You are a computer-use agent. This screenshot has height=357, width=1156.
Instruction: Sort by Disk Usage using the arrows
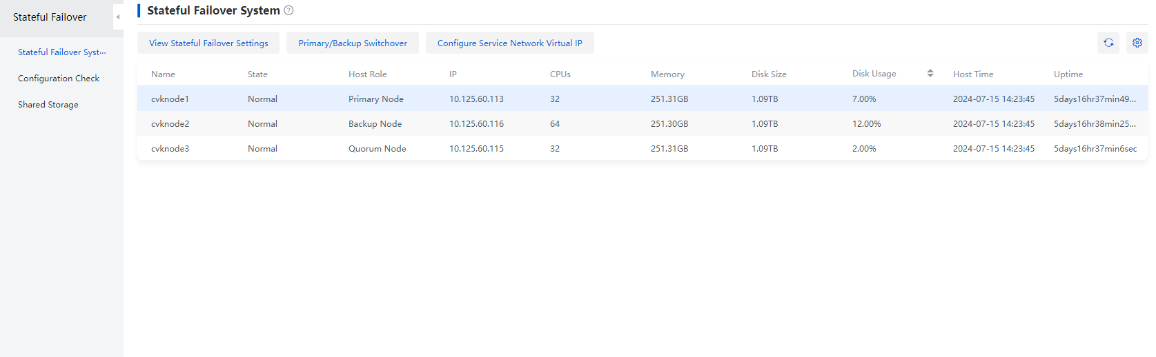(x=930, y=73)
